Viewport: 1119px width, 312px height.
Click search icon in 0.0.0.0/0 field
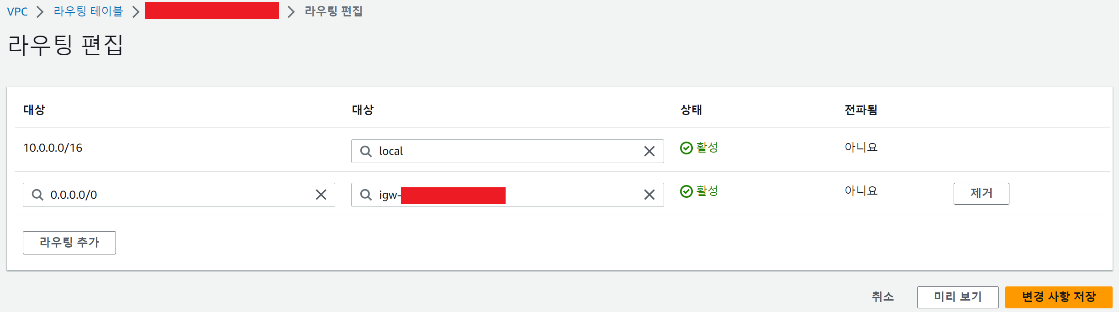37,195
